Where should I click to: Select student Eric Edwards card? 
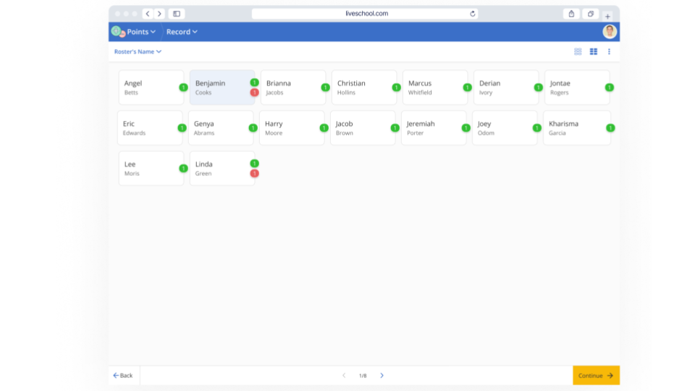150,127
